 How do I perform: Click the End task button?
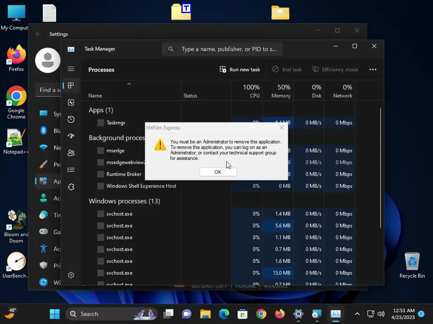pos(287,70)
